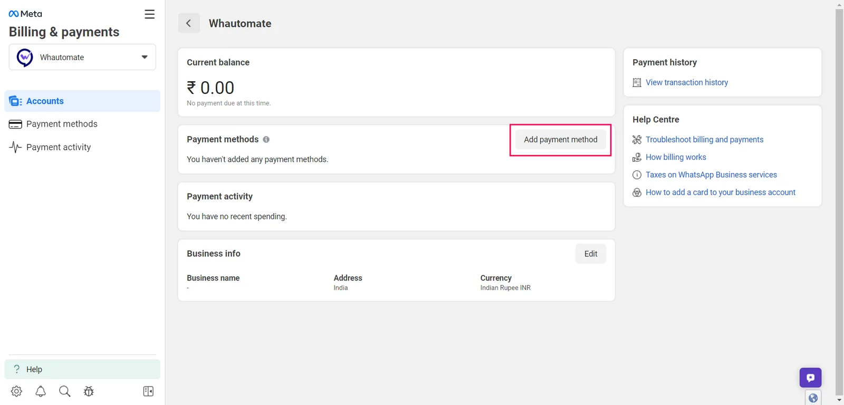Click the Whautomate page title
The height and width of the screenshot is (405, 844).
click(240, 23)
